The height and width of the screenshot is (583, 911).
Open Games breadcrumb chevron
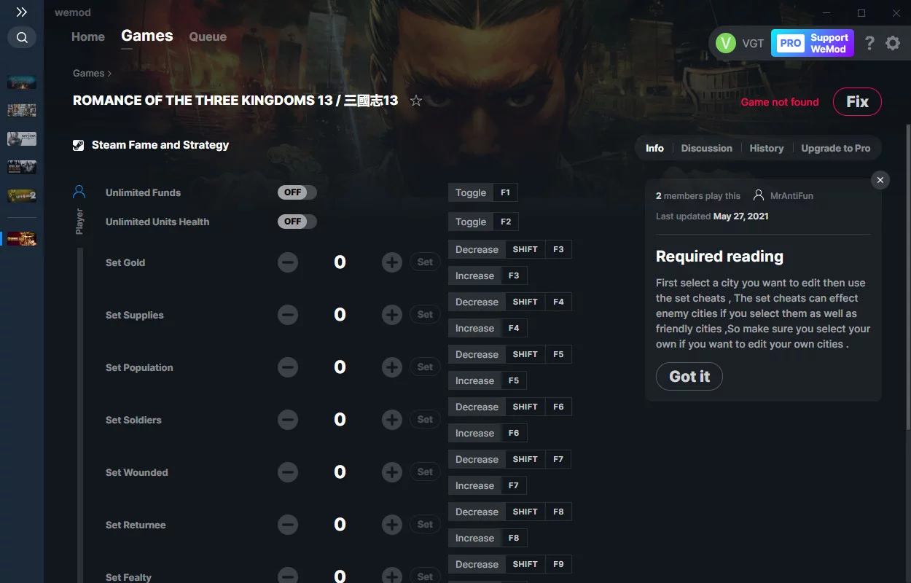[x=109, y=74]
